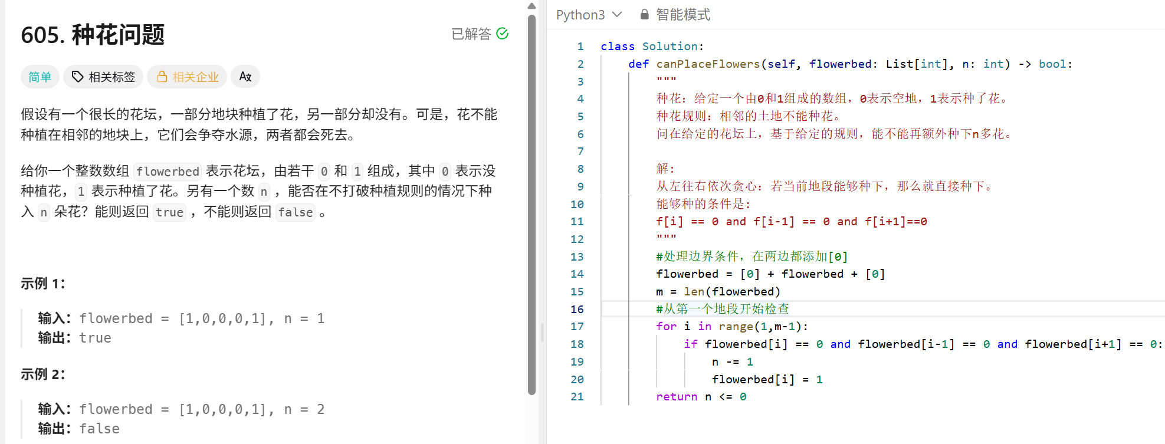Click the 简单 difficulty badge
1165x444 pixels.
tap(40, 77)
